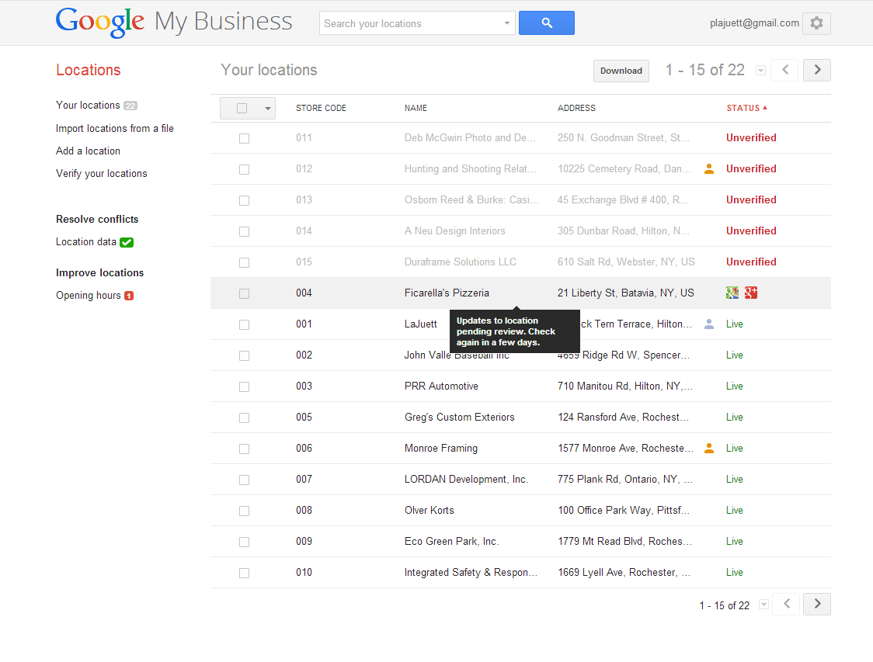Click Google+ icon in Ficarella's Pizzeria row
Viewport: 873px width, 662px height.
click(x=751, y=293)
